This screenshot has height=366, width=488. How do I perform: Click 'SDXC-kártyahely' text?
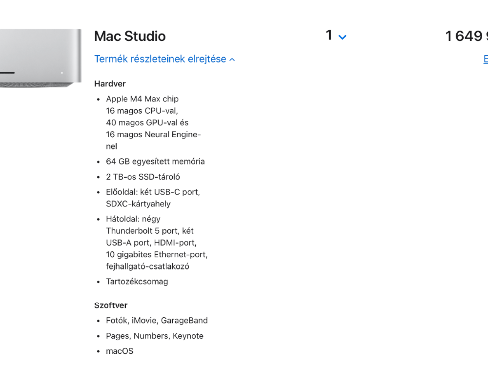[138, 204]
